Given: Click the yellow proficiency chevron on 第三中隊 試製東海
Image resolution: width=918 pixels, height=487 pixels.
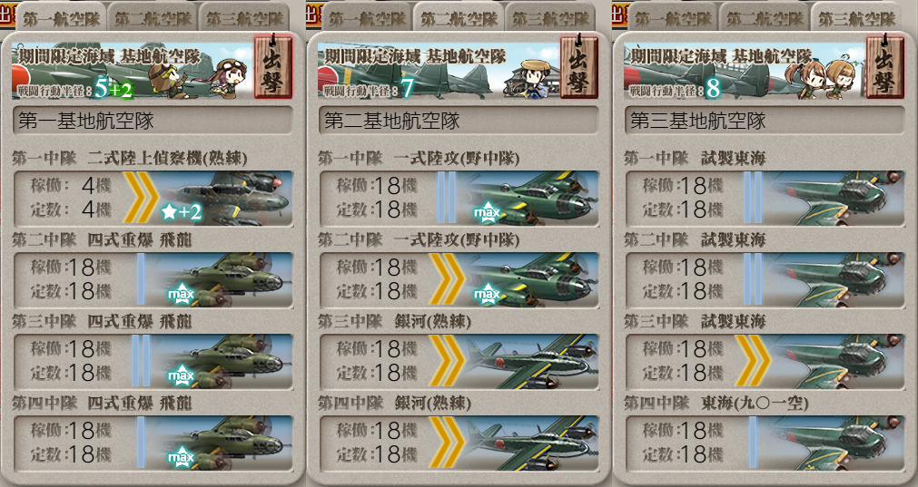Looking at the screenshot, I should pyautogui.click(x=753, y=361).
